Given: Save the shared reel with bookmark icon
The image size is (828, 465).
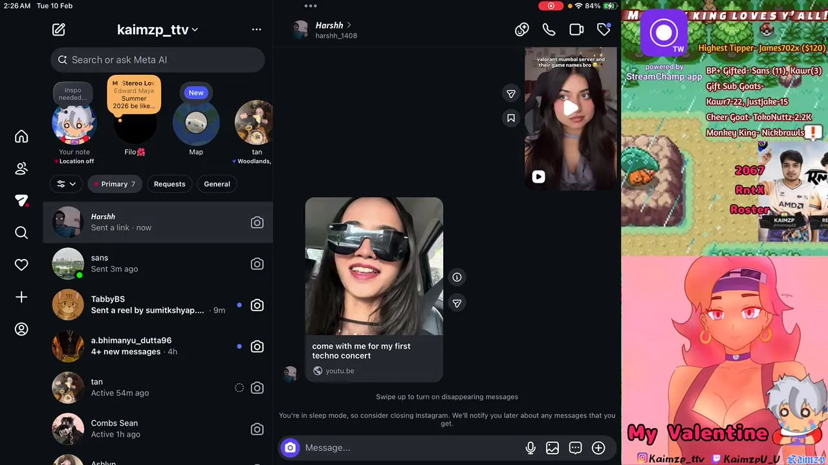Looking at the screenshot, I should (511, 118).
